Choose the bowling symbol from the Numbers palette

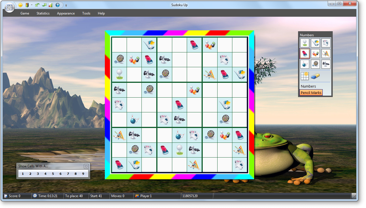tap(304, 64)
